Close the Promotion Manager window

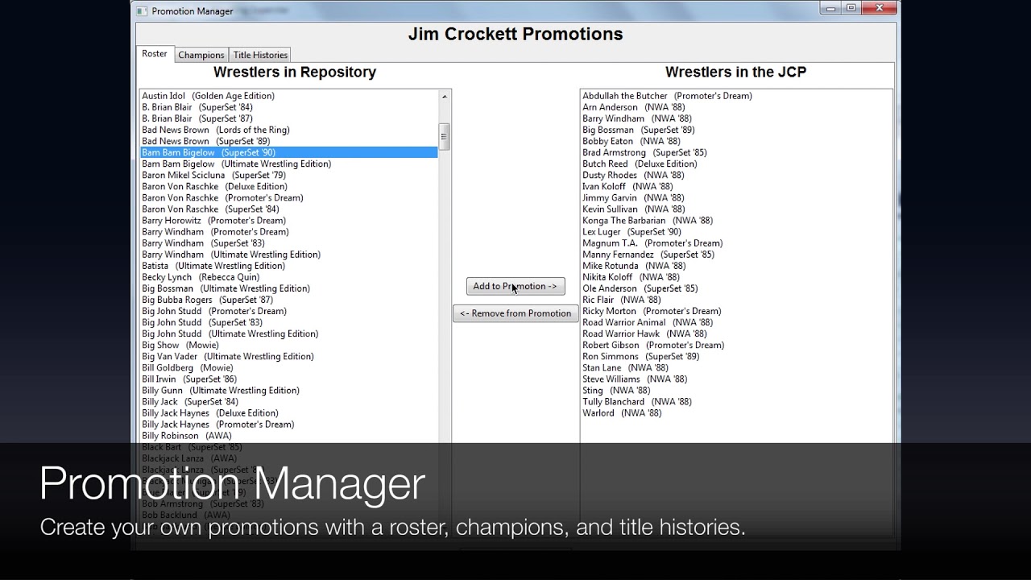tap(879, 8)
